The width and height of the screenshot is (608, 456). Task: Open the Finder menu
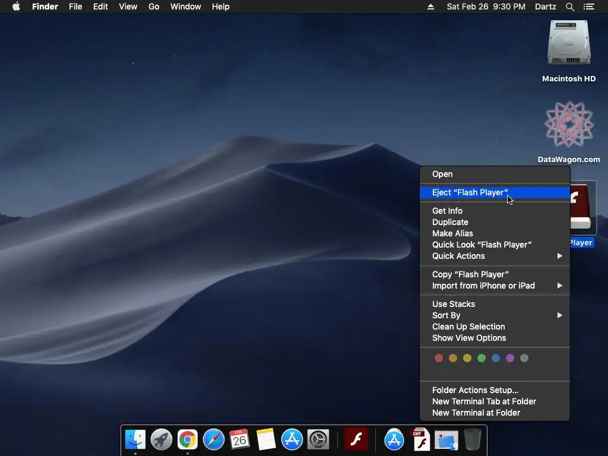tap(45, 7)
